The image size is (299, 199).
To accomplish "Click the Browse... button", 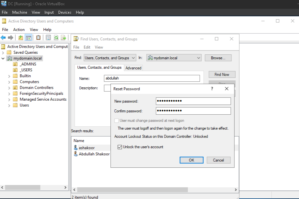I will (218, 58).
